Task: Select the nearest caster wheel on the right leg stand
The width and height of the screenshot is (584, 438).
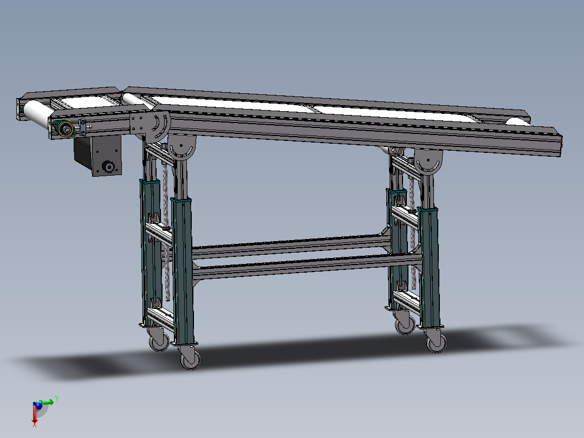Action: click(436, 342)
